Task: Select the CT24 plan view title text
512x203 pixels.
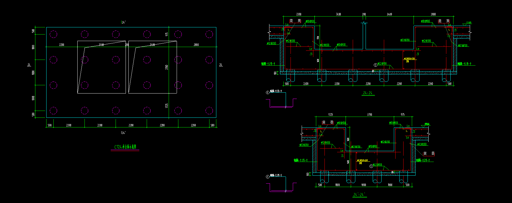Action: pos(125,147)
